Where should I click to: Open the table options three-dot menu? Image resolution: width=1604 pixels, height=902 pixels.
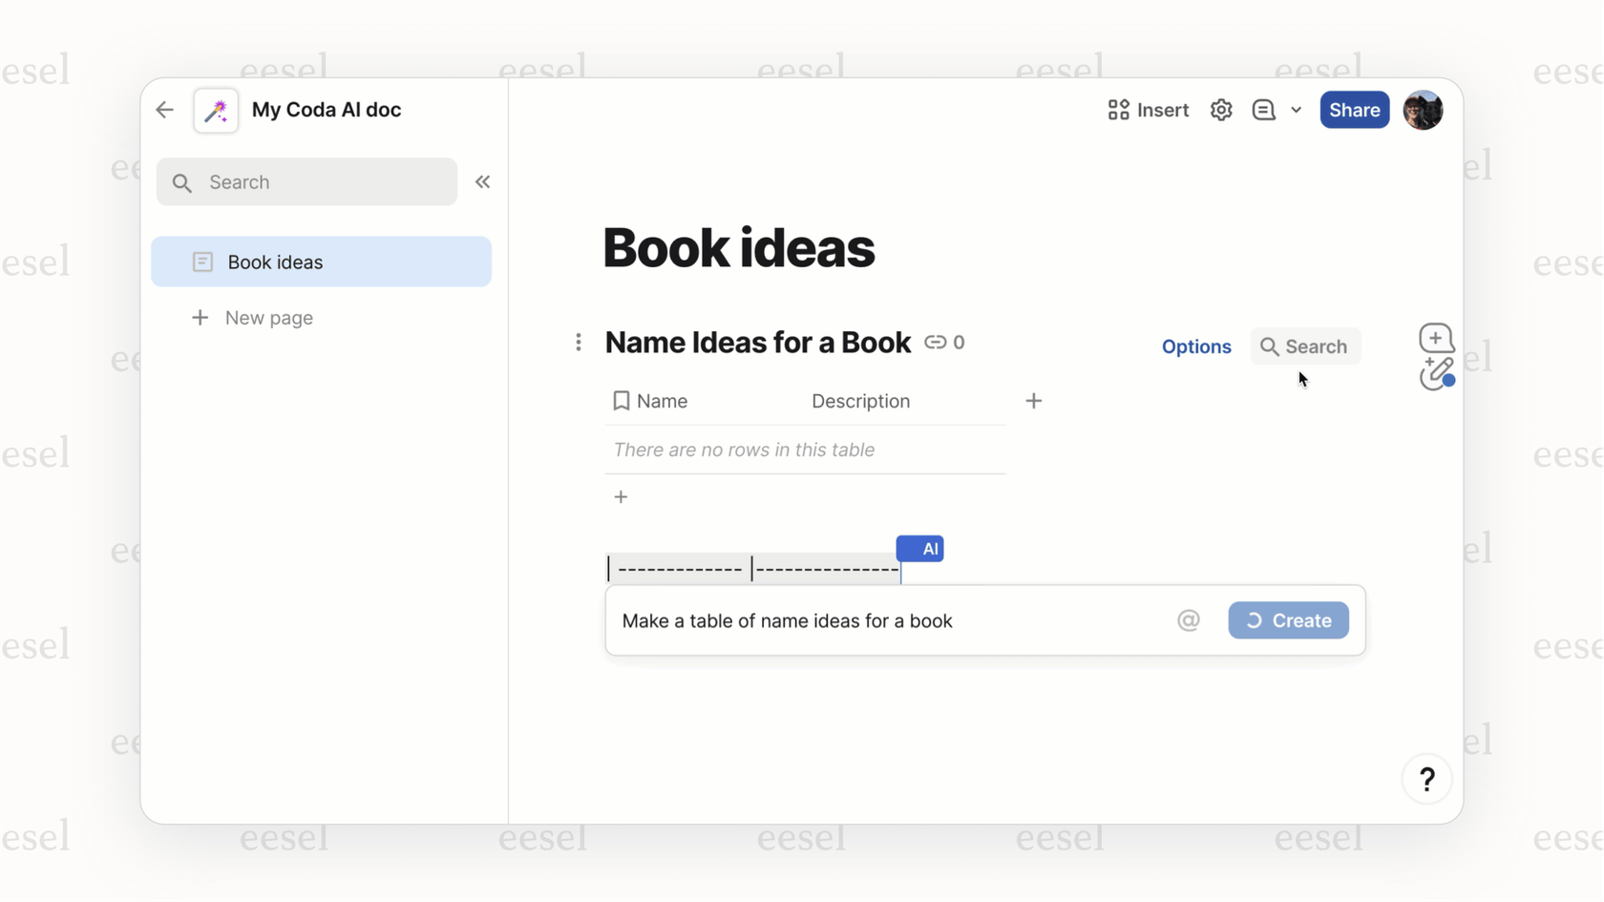tap(579, 341)
